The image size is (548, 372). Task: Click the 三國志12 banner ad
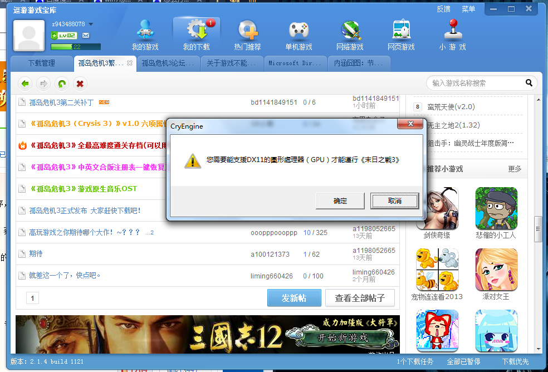click(208, 334)
